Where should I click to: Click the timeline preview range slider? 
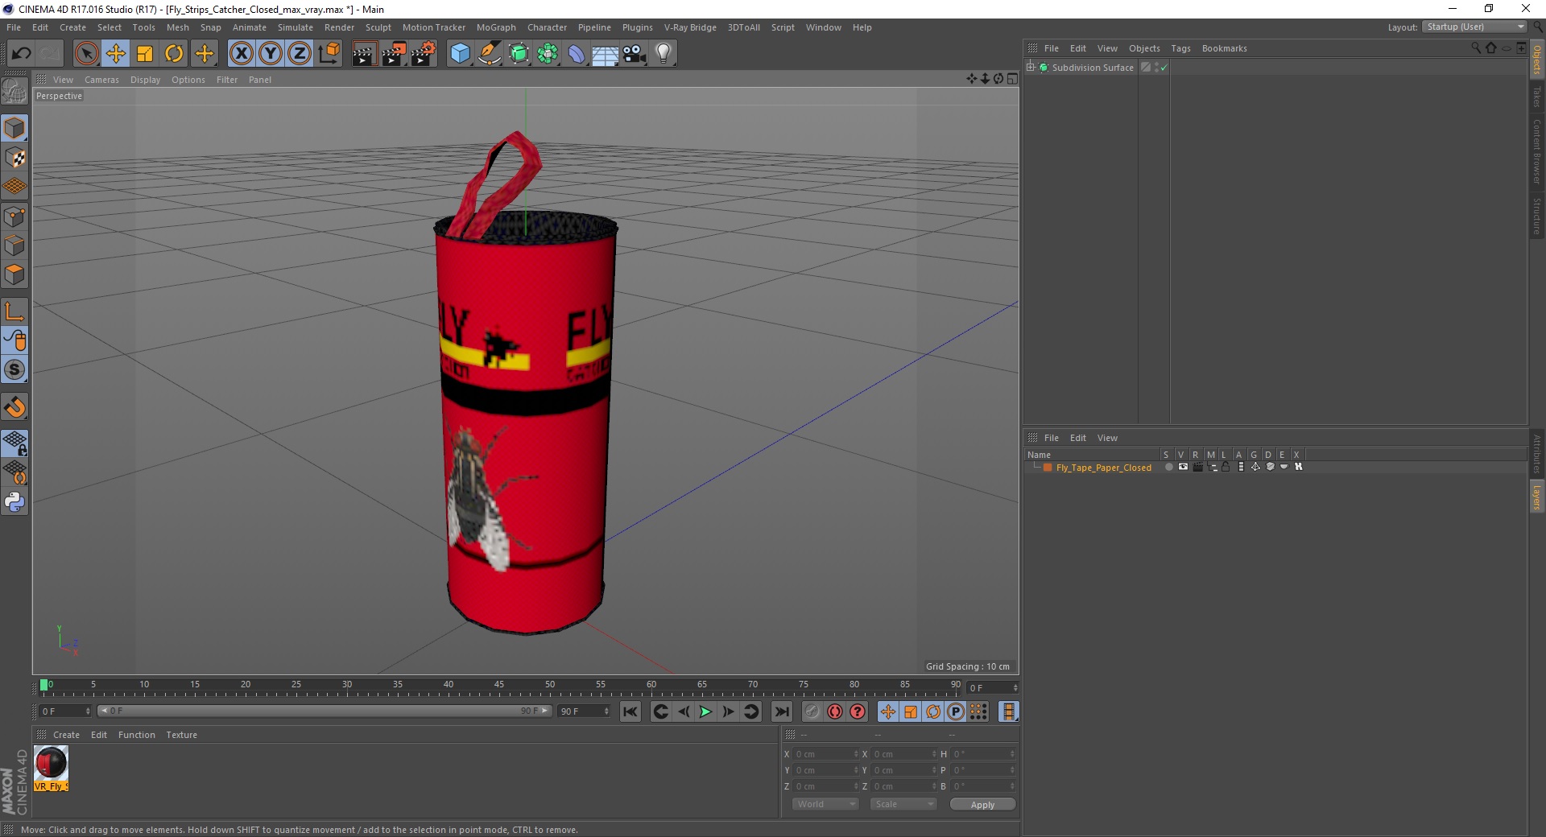324,711
